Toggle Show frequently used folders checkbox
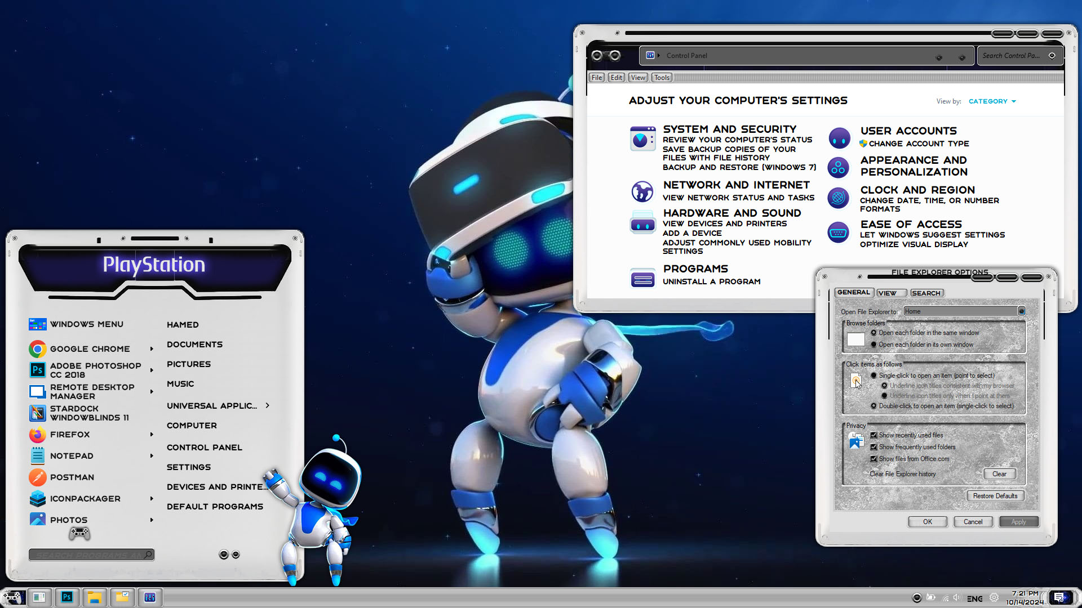The image size is (1082, 608). pyautogui.click(x=873, y=447)
